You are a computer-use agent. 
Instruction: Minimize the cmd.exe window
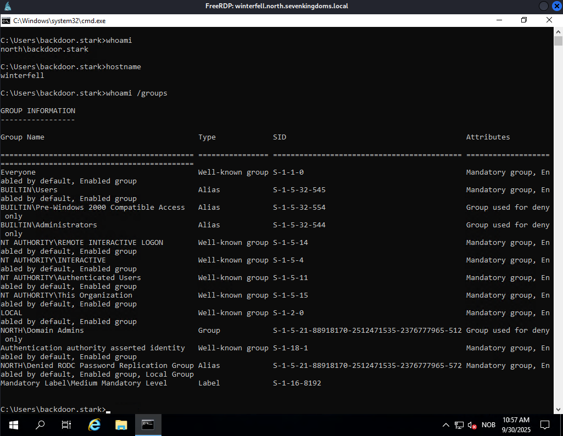(499, 20)
